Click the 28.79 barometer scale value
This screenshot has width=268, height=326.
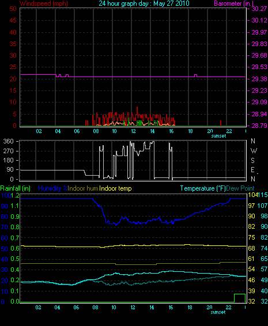[x=259, y=126]
